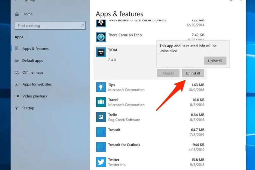255x170 pixels.
Task: Click in the Find a setting field
Action: (48, 26)
